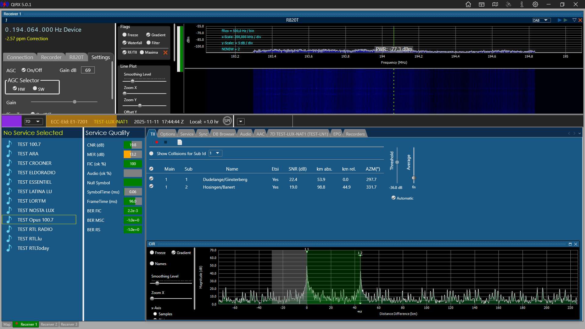The image size is (585, 329).
Task: Expand the tab overflow chevron
Action: pos(580,133)
